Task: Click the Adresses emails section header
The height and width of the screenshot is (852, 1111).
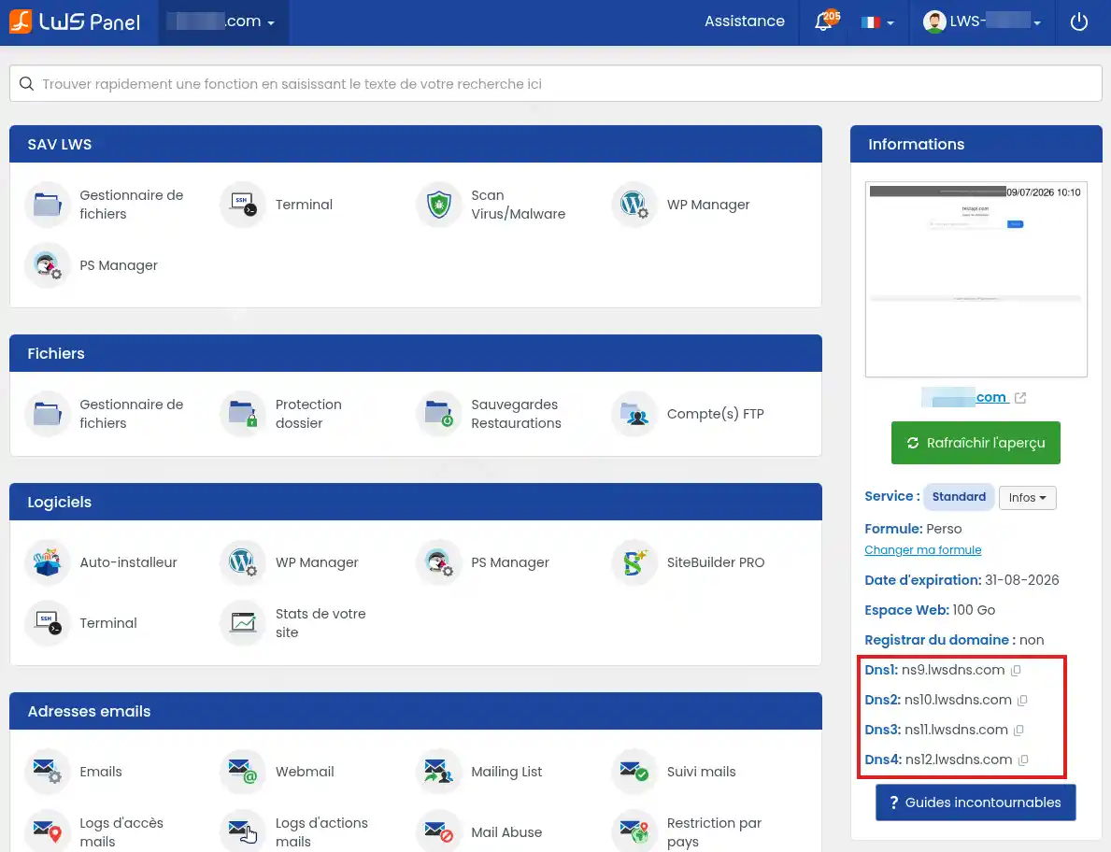Action: coord(415,711)
